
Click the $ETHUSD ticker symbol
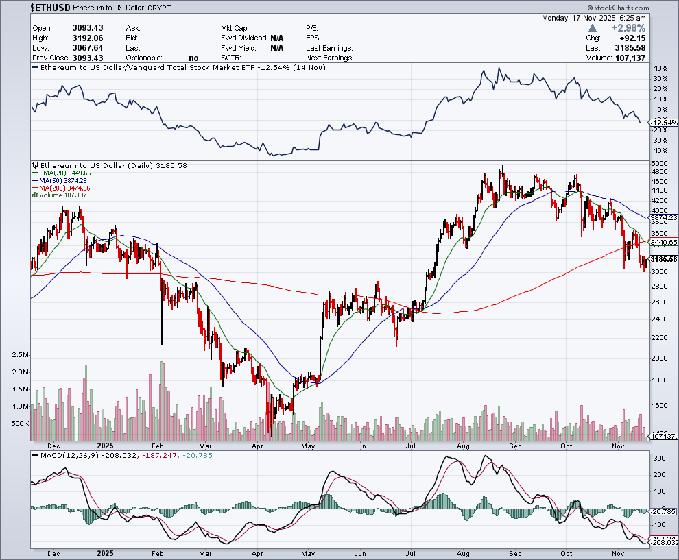coord(50,8)
